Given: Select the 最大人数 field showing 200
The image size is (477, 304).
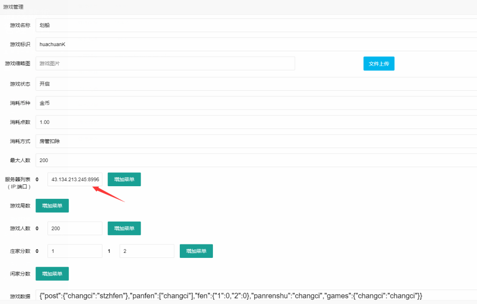Looking at the screenshot, I should click(255, 160).
